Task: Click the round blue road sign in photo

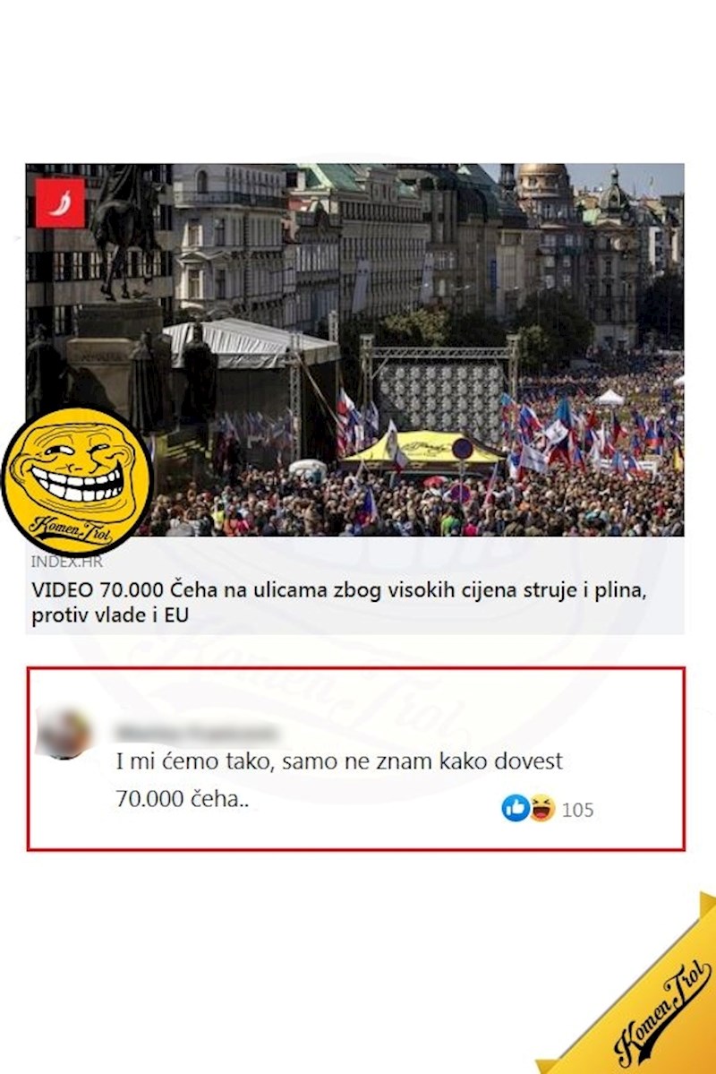Action: pos(463,450)
